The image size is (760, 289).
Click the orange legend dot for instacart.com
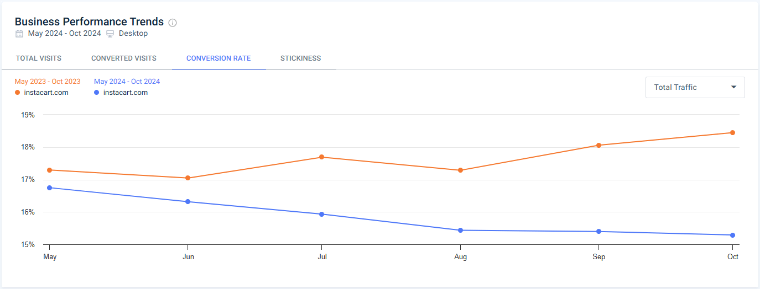point(18,93)
